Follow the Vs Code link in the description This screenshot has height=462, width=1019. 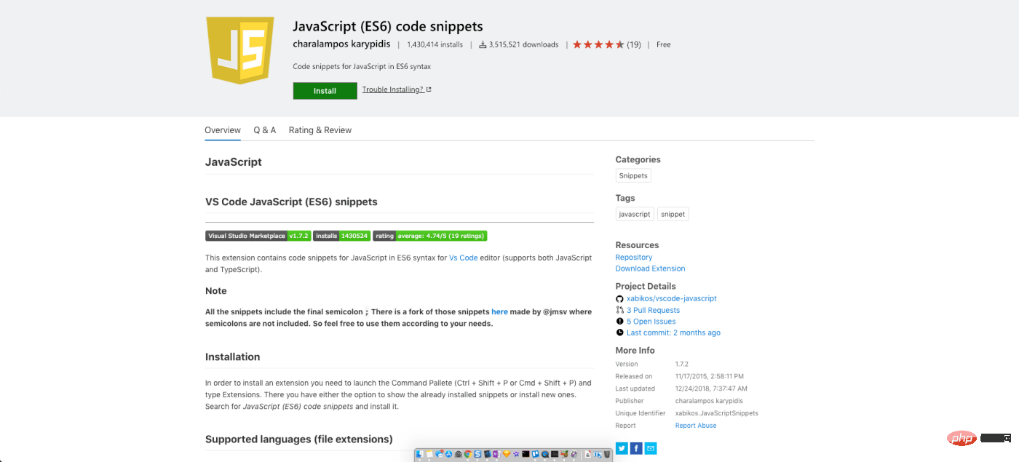464,258
